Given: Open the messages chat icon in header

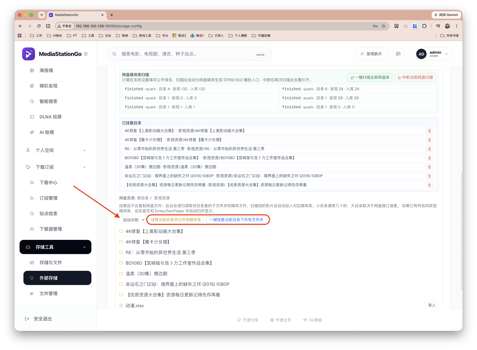Looking at the screenshot, I should pos(398,54).
